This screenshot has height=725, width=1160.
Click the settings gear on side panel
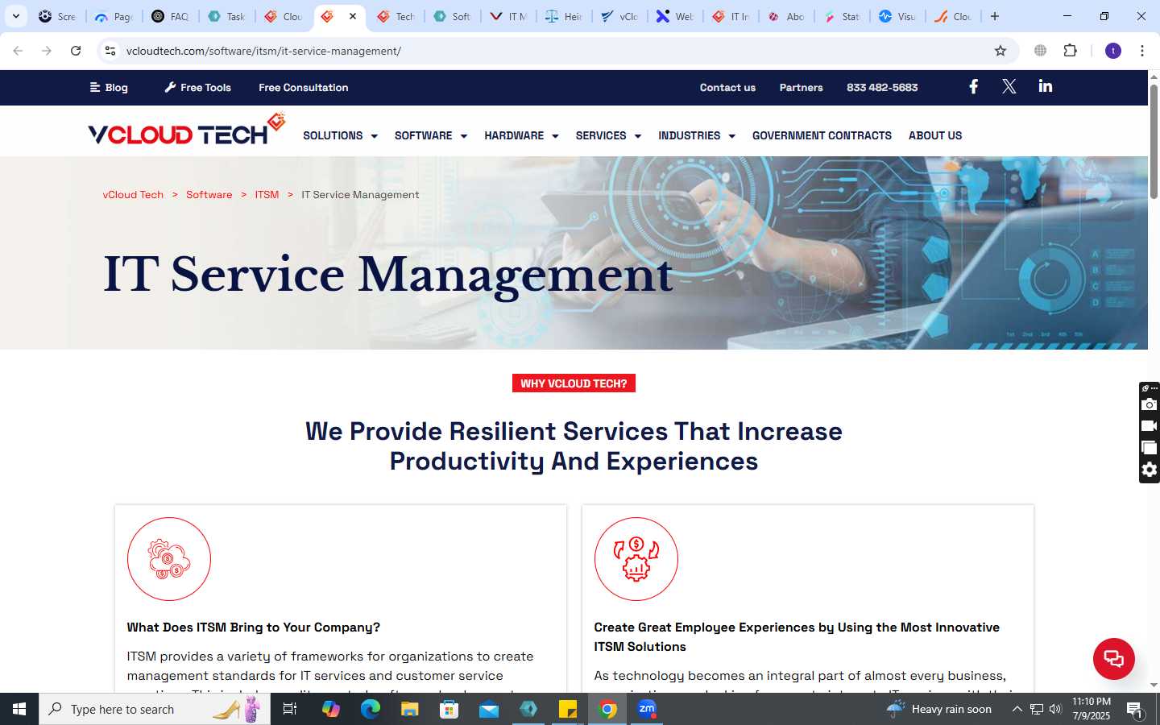point(1150,470)
